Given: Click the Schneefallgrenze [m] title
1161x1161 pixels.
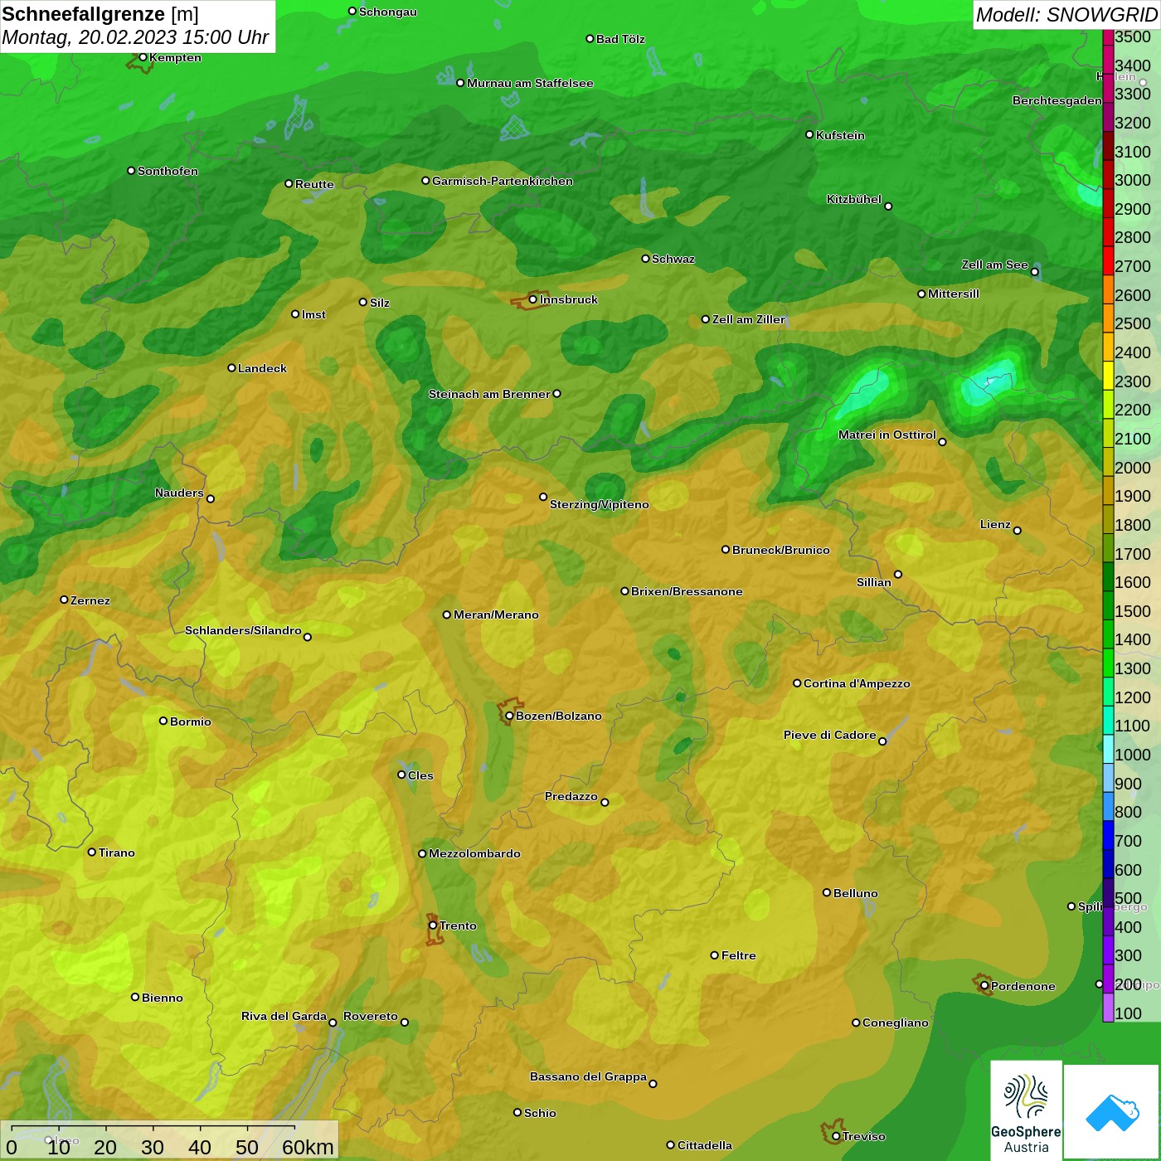Looking at the screenshot, I should pyautogui.click(x=100, y=13).
